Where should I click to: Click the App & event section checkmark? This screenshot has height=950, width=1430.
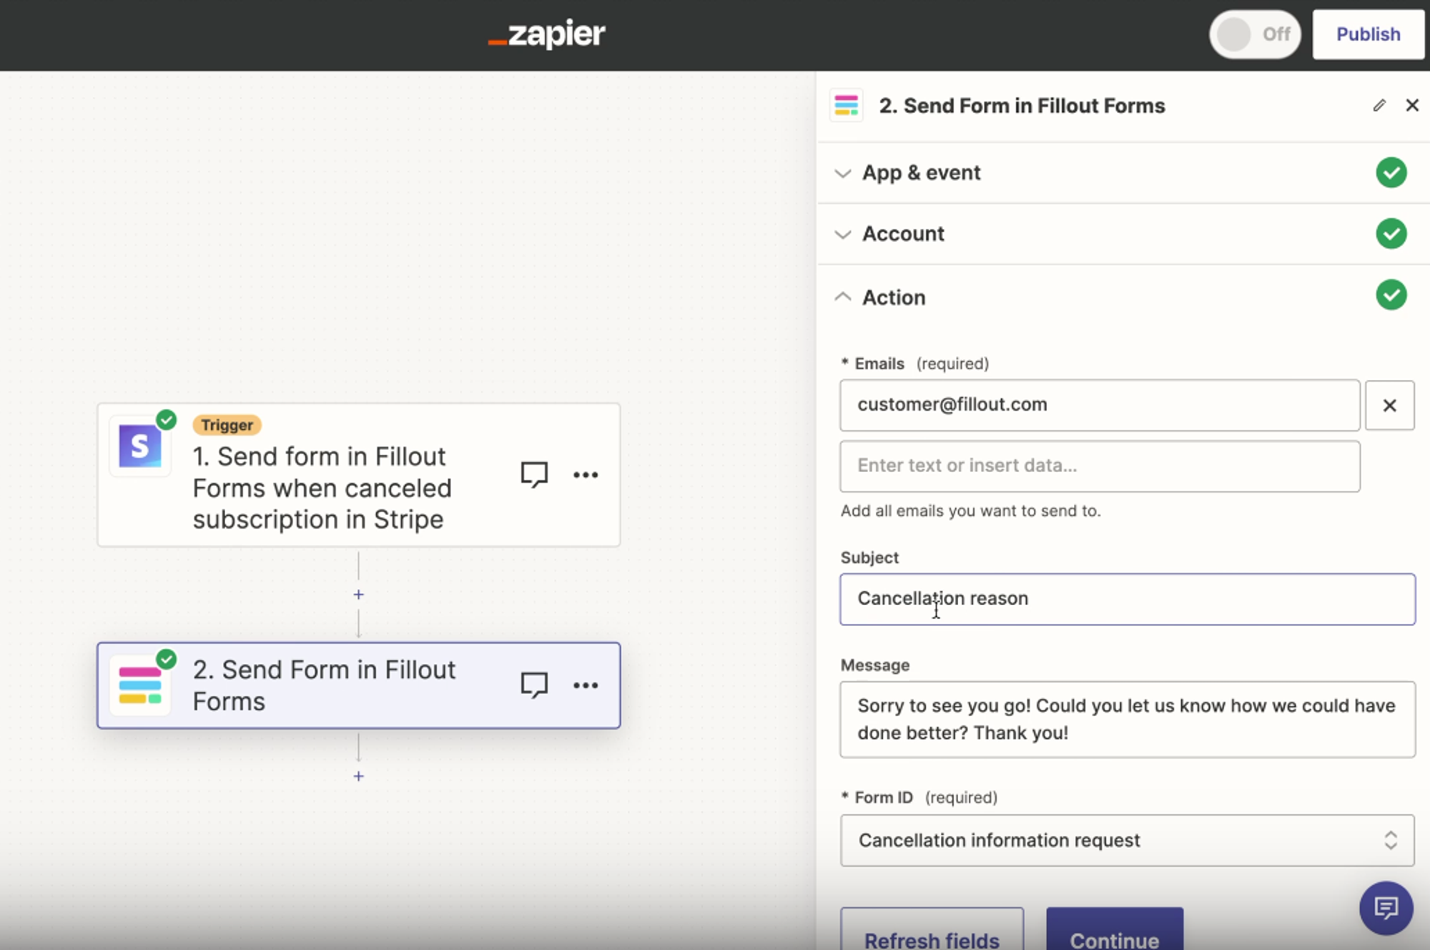click(x=1391, y=173)
